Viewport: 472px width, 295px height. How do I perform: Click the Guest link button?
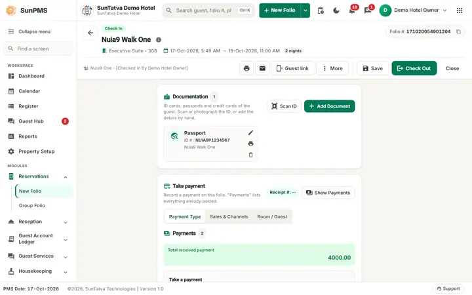(292, 68)
